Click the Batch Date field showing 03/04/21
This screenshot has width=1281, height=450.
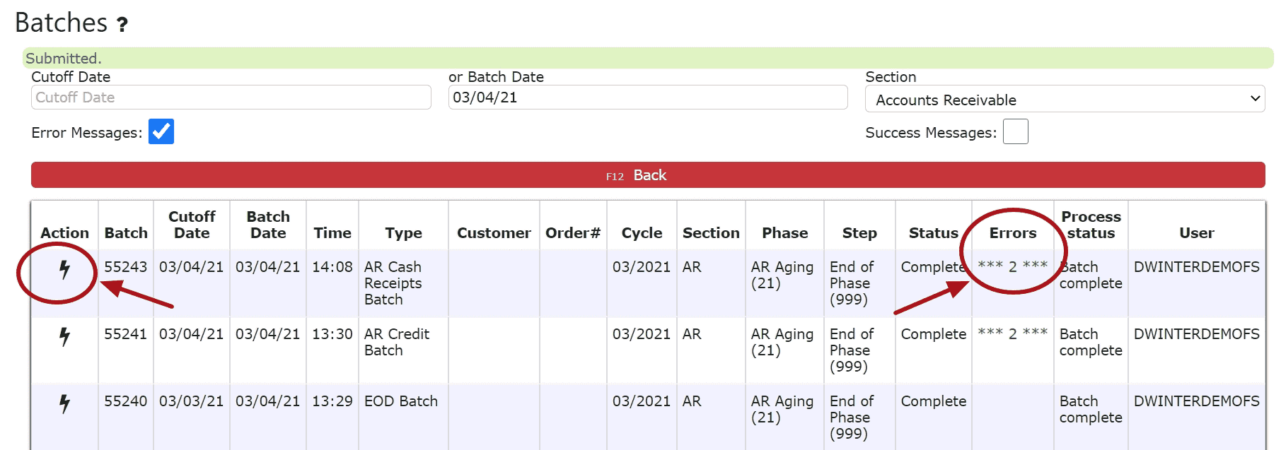click(648, 97)
